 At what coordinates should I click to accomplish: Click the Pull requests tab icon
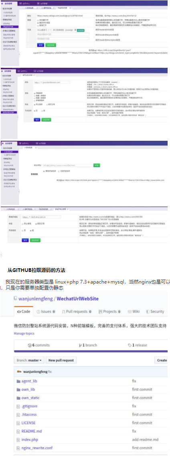coord(63,312)
